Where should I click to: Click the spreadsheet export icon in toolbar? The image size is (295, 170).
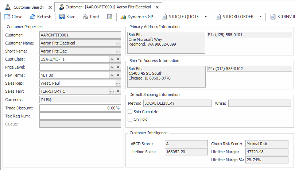(110, 17)
